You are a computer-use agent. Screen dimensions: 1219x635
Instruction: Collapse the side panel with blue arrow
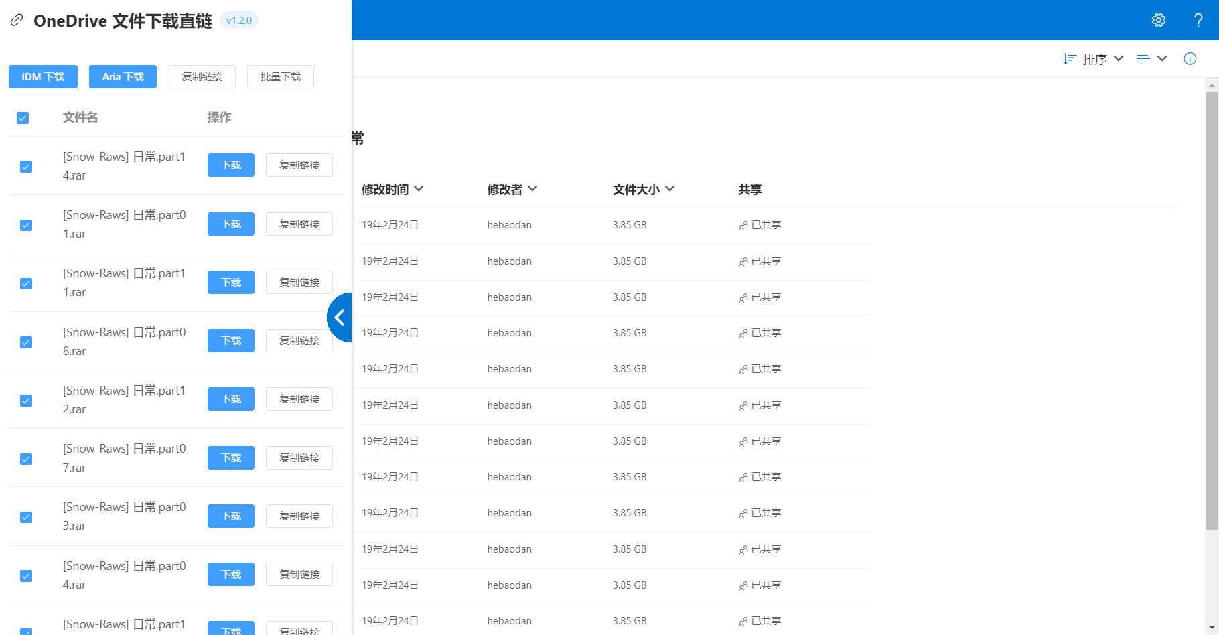coord(340,317)
